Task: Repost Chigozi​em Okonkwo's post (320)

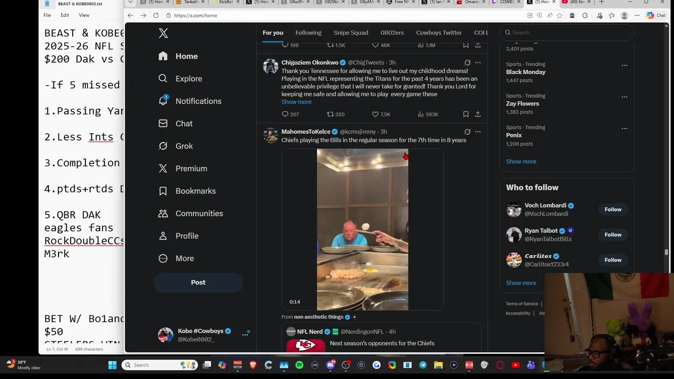Action: [335, 114]
